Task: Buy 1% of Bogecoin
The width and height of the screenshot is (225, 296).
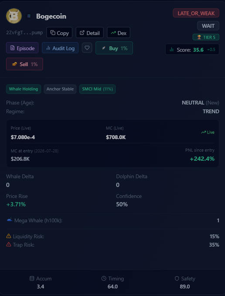Action: [114, 48]
